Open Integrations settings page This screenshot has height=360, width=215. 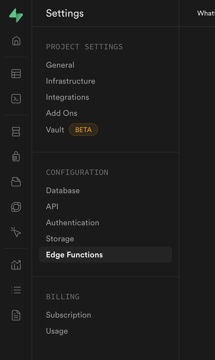tap(68, 97)
